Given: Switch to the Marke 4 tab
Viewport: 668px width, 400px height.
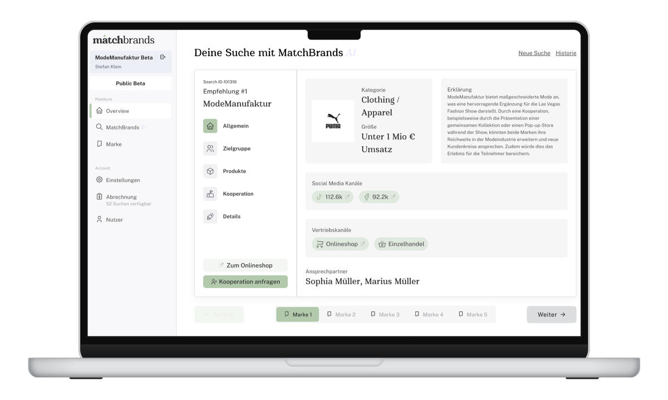Looking at the screenshot, I should [429, 314].
